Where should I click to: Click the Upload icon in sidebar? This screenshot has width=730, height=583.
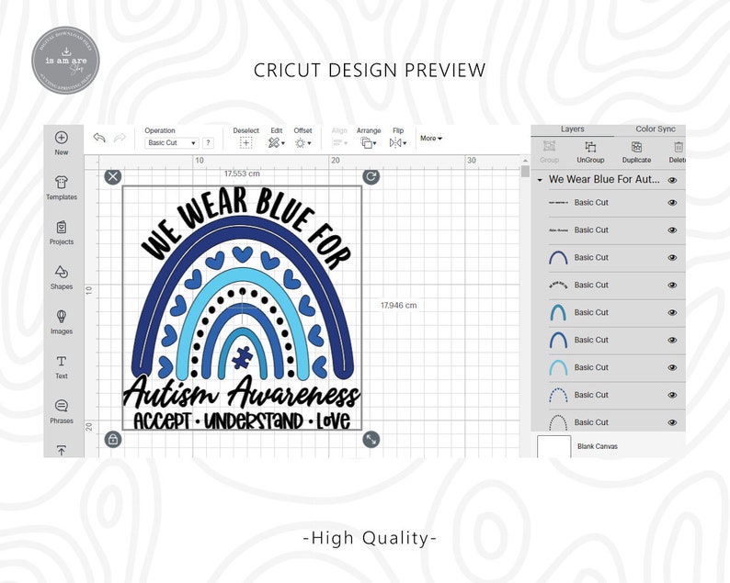62,450
